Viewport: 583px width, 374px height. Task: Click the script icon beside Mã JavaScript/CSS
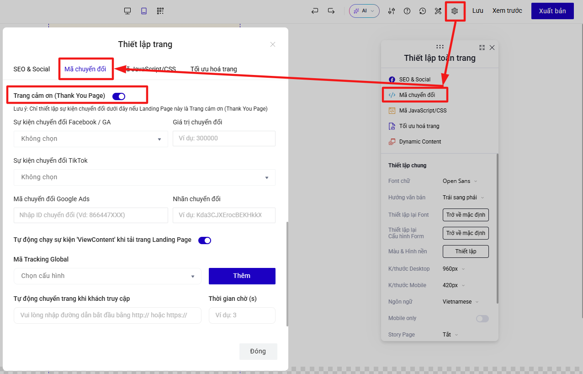(392, 111)
